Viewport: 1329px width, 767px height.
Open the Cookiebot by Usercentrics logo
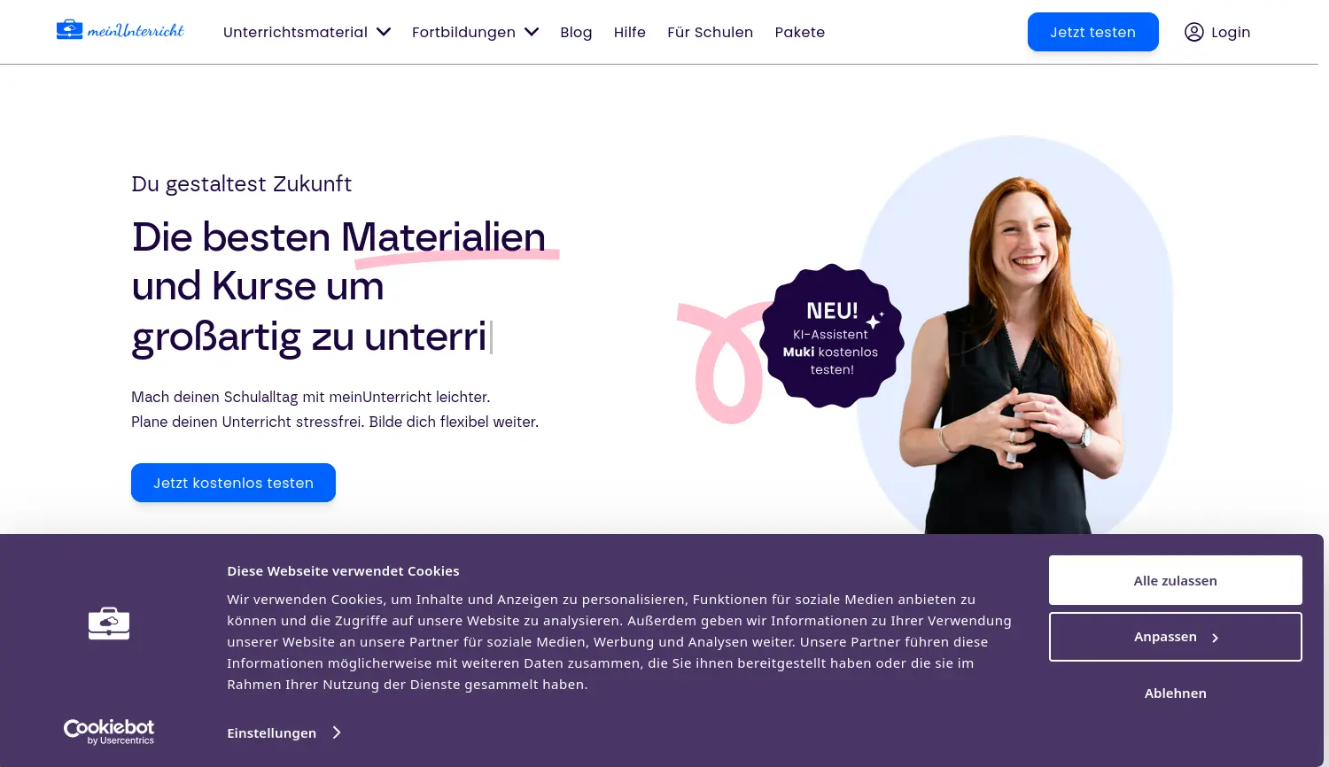coord(109,732)
